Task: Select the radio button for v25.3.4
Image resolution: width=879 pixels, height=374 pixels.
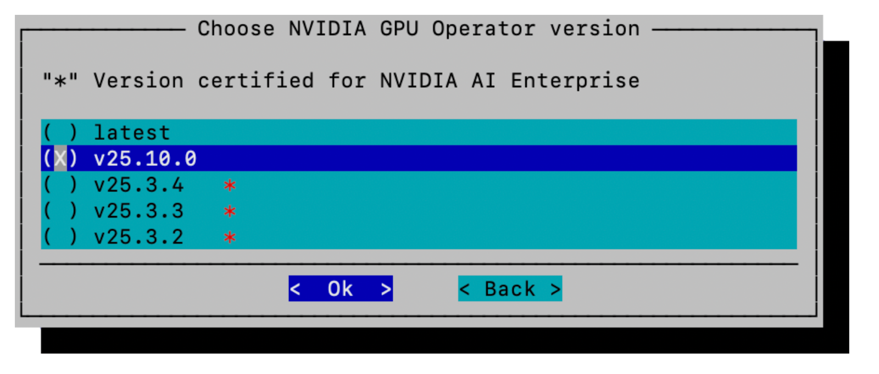Action: click(x=60, y=185)
